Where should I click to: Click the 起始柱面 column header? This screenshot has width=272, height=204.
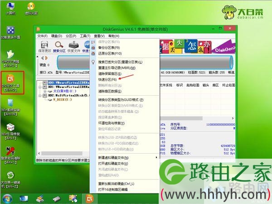point(193,85)
